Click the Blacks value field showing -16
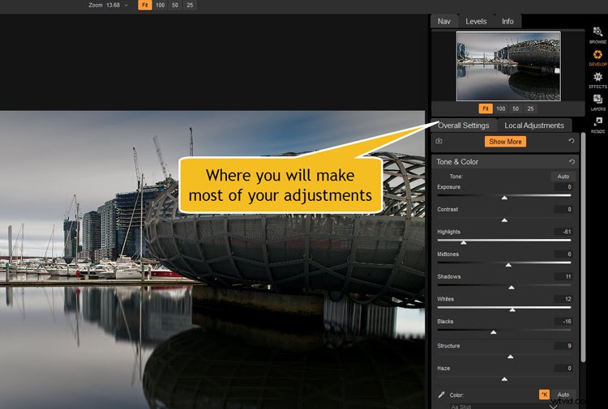Image resolution: width=608 pixels, height=409 pixels. click(563, 322)
